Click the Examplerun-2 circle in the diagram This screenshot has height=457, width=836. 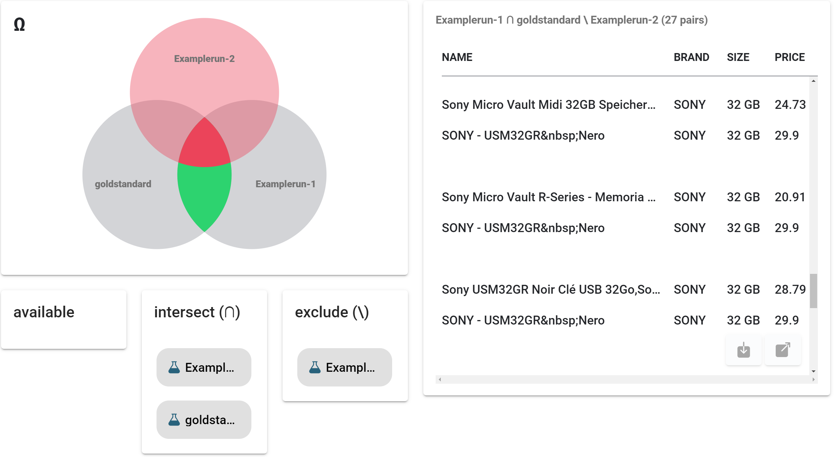204,68
